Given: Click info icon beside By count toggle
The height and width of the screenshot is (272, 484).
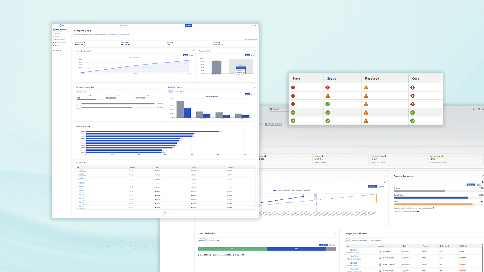Looking at the screenshot, I should pyautogui.click(x=218, y=241).
